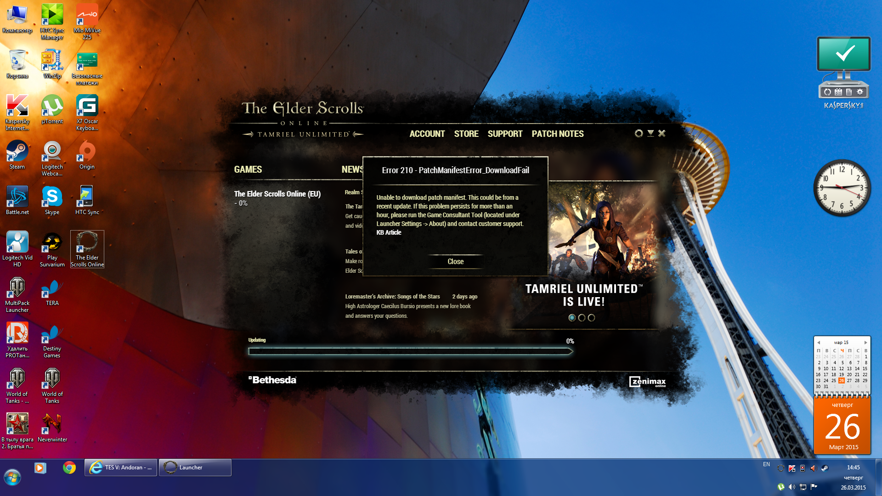Open Loremaster's Archive: Songs of the Stars

393,297
